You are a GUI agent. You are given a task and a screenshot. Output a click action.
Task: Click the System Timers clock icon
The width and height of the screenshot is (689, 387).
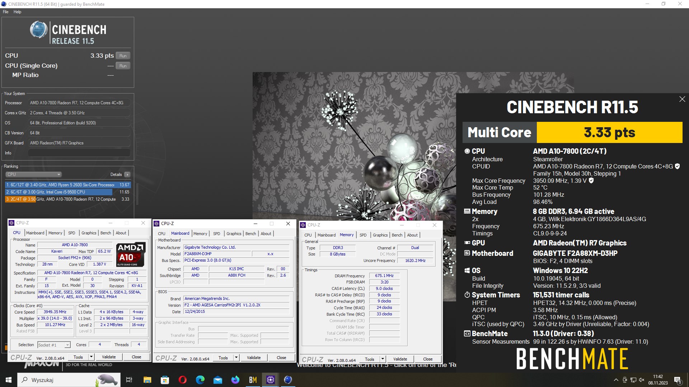click(x=467, y=295)
